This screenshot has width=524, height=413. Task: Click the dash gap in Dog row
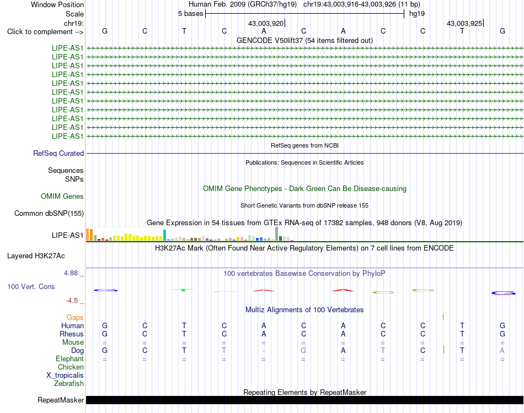pyautogui.click(x=264, y=351)
